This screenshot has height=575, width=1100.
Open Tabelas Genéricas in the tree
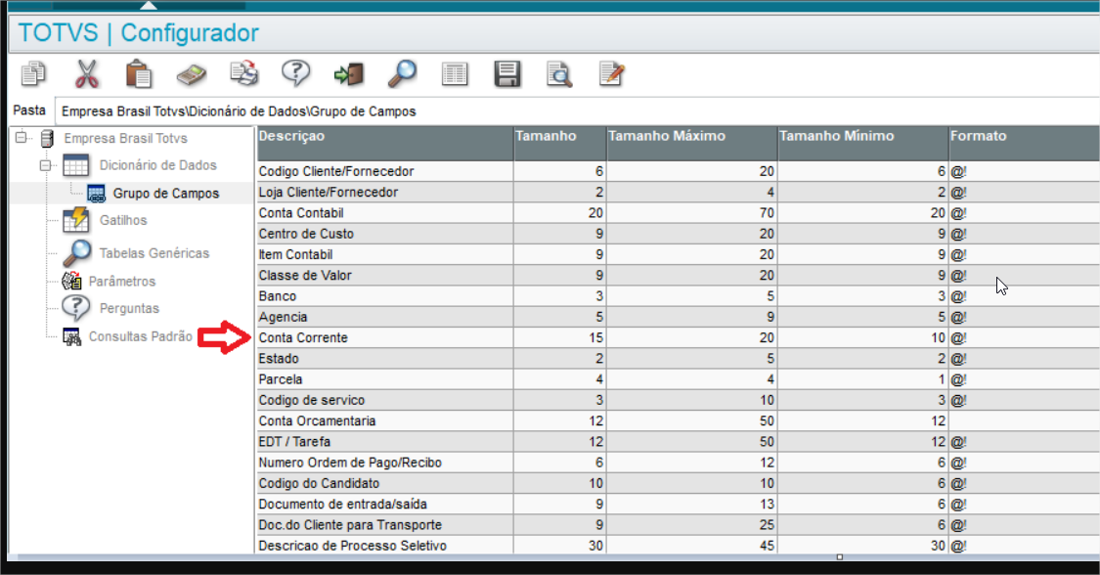[154, 253]
